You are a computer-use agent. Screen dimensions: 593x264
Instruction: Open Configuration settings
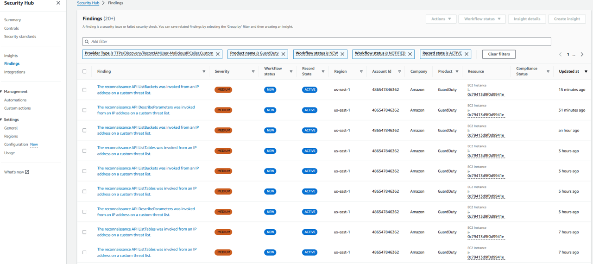tap(16, 145)
